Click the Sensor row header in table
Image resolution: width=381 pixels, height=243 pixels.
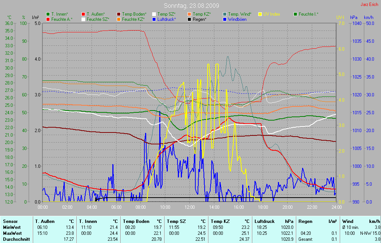(10, 221)
